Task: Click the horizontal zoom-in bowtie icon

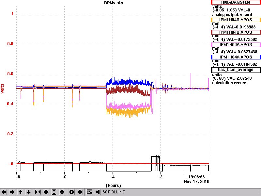Action: (38, 192)
